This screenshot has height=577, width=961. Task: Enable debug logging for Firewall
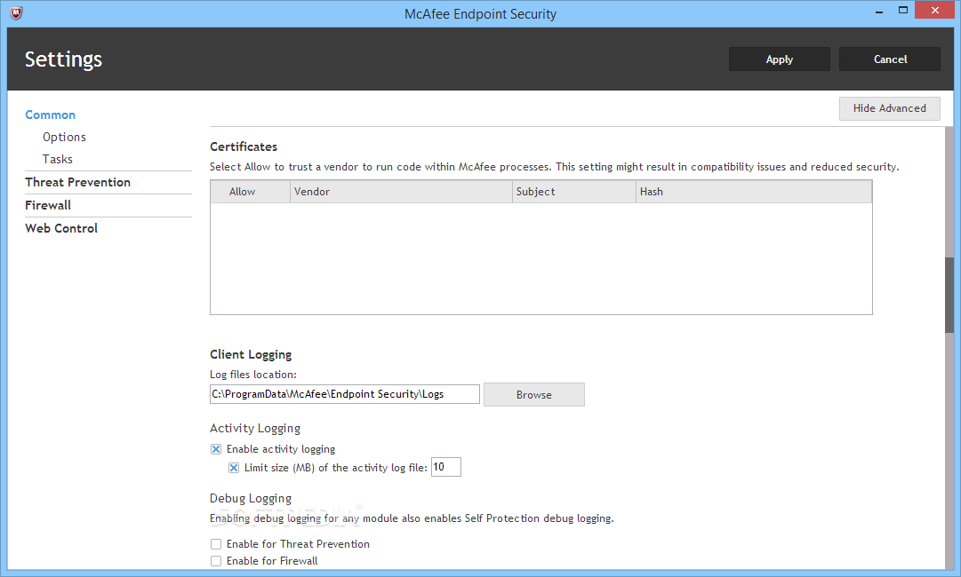coord(216,561)
